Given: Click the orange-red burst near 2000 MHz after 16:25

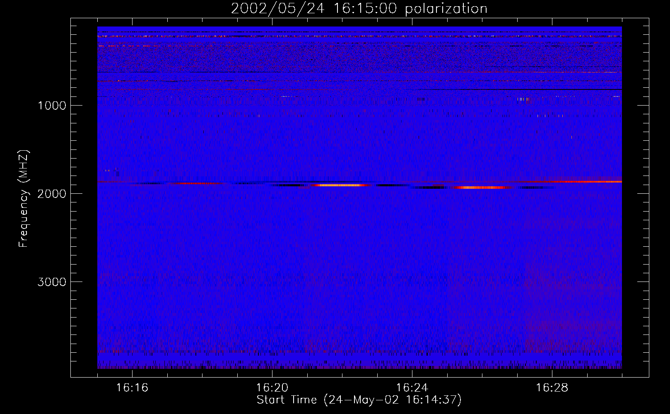Looking at the screenshot, I should (482, 188).
